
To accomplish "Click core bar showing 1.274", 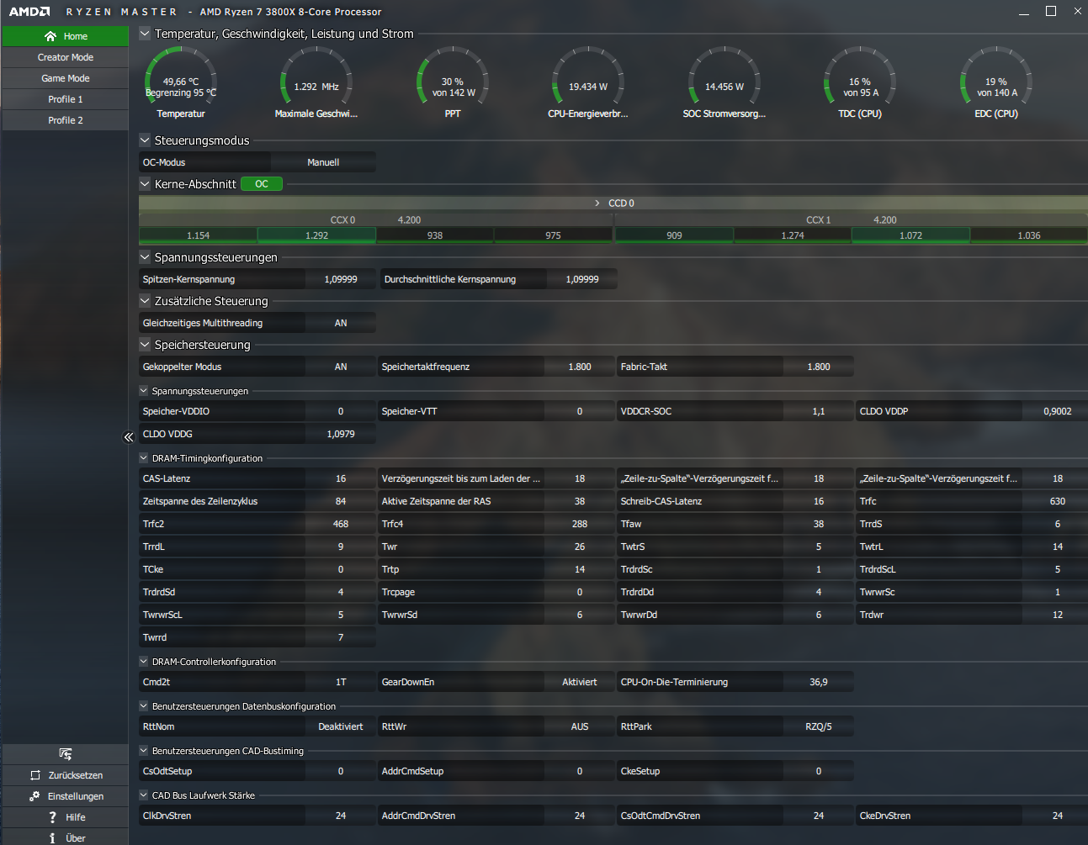I will point(793,235).
